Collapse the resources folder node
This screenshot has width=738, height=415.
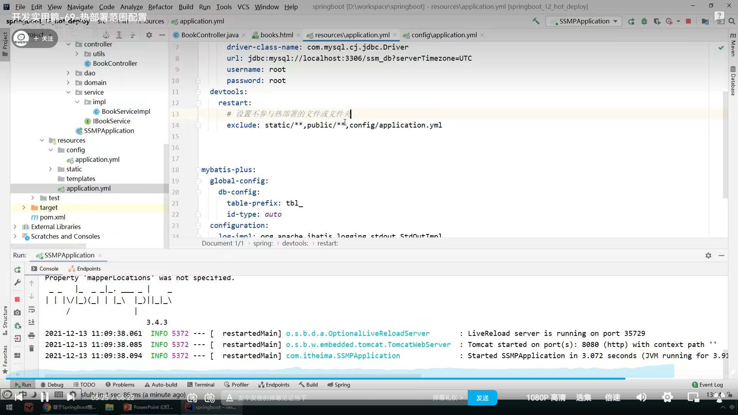pyautogui.click(x=42, y=140)
